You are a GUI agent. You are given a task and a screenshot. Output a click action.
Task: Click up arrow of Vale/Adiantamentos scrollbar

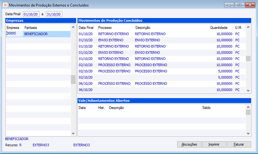pyautogui.click(x=248, y=107)
